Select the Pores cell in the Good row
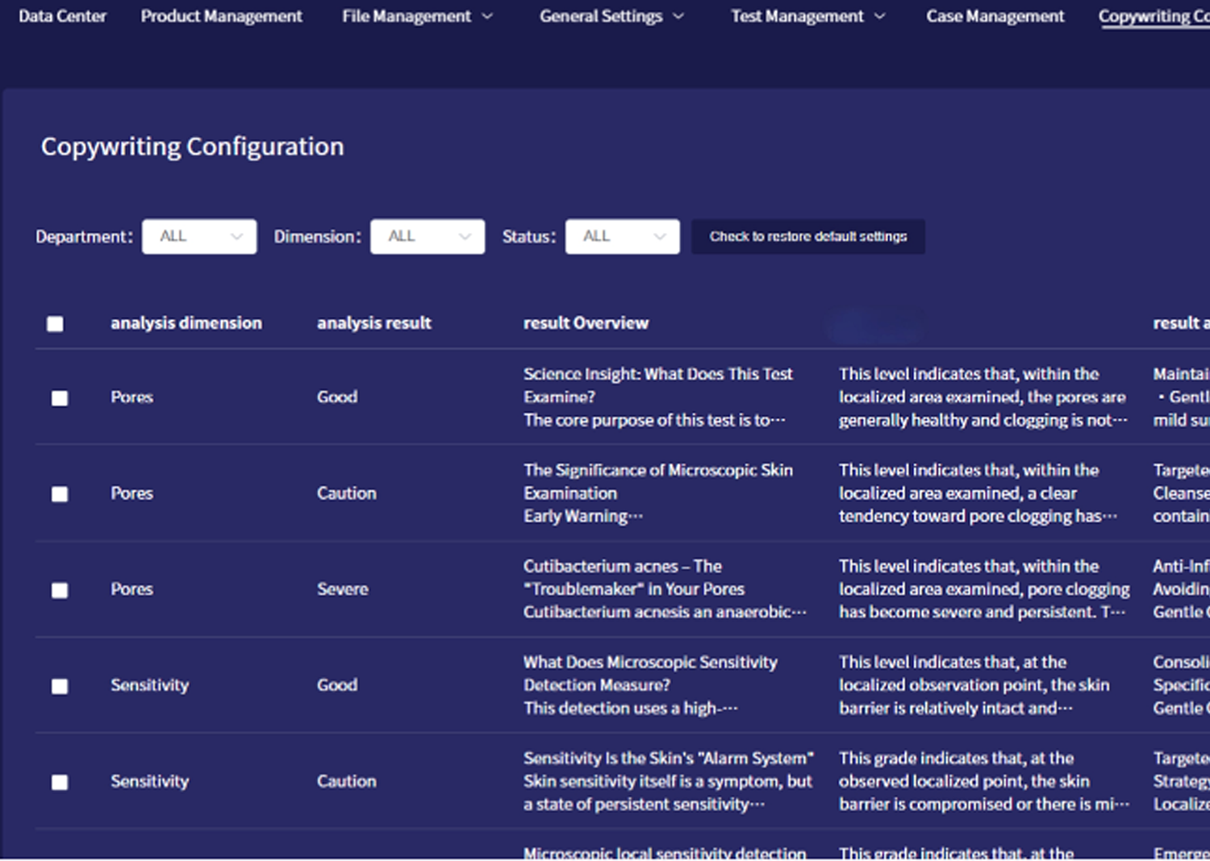The width and height of the screenshot is (1210, 861). (x=131, y=397)
